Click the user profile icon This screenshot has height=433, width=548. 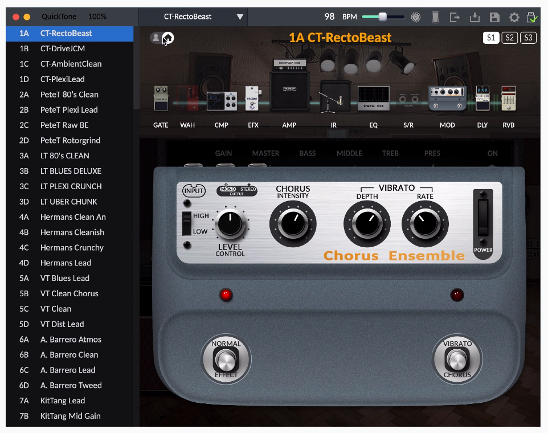(156, 38)
